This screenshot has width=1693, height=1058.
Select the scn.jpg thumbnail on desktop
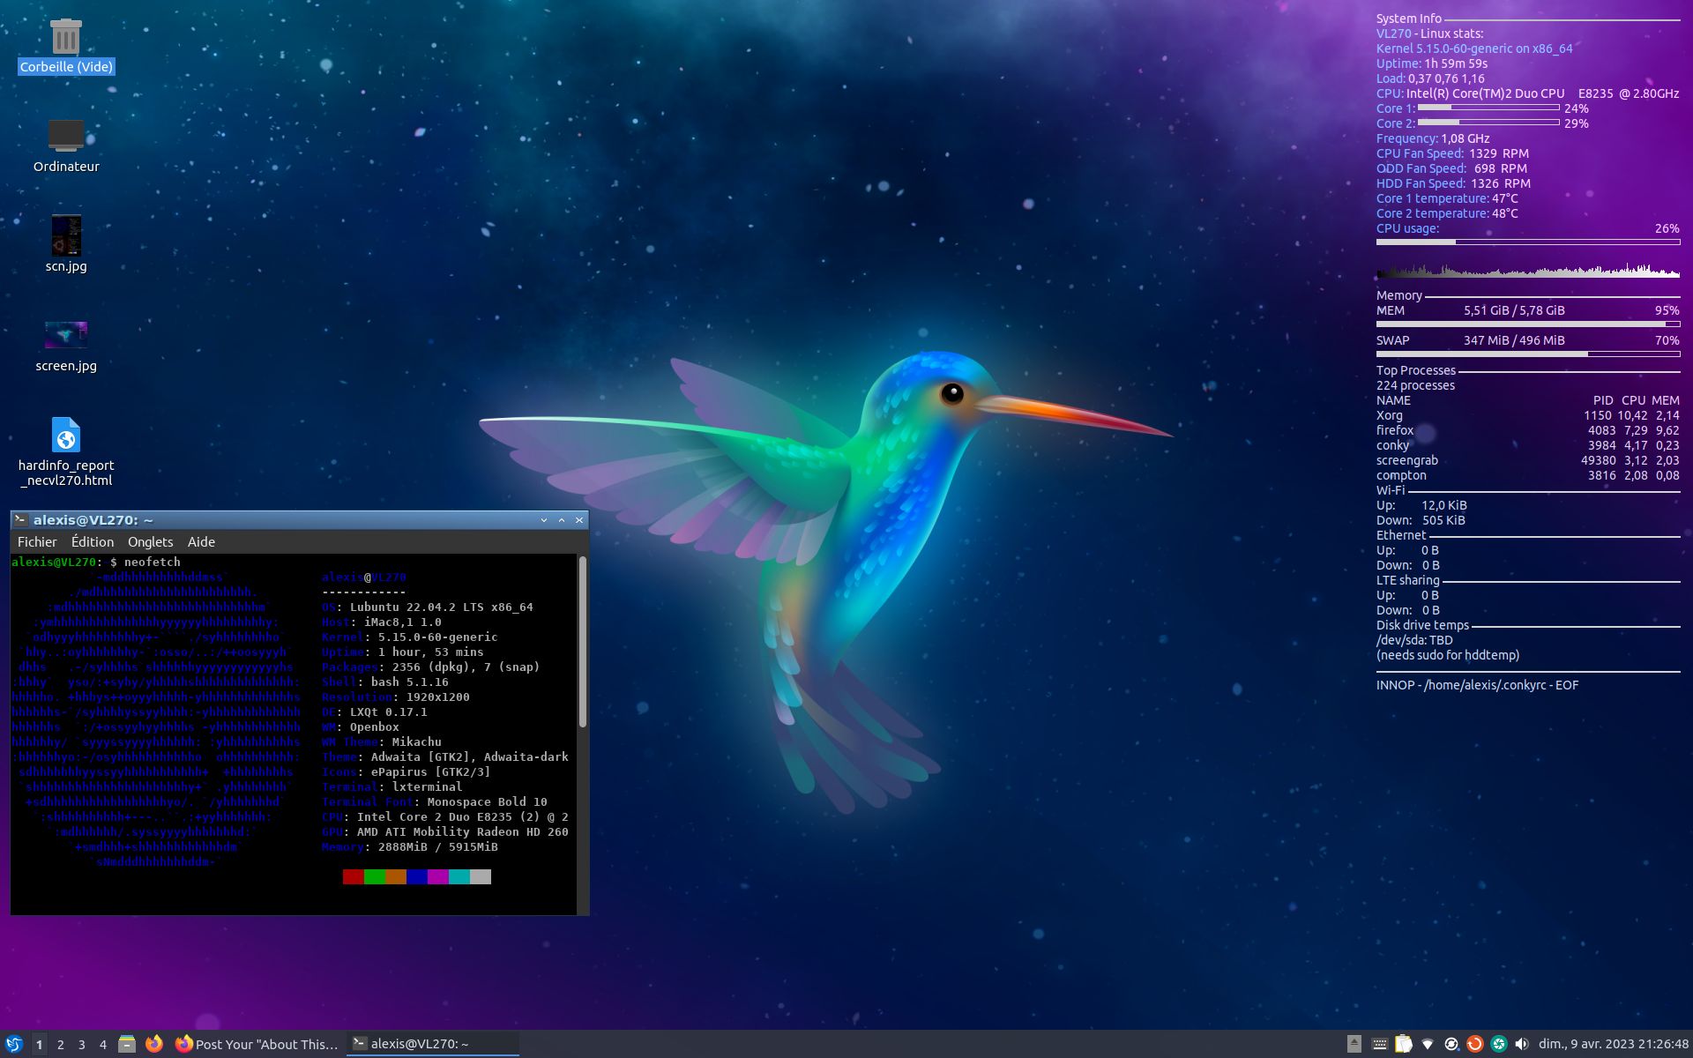pyautogui.click(x=66, y=236)
